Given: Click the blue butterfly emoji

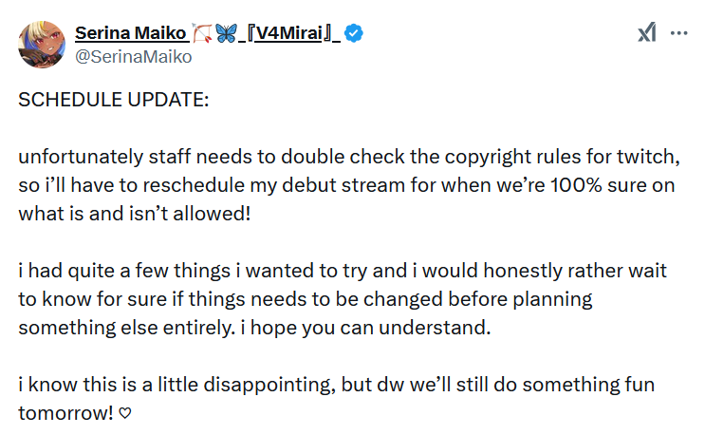Looking at the screenshot, I should click(x=226, y=35).
